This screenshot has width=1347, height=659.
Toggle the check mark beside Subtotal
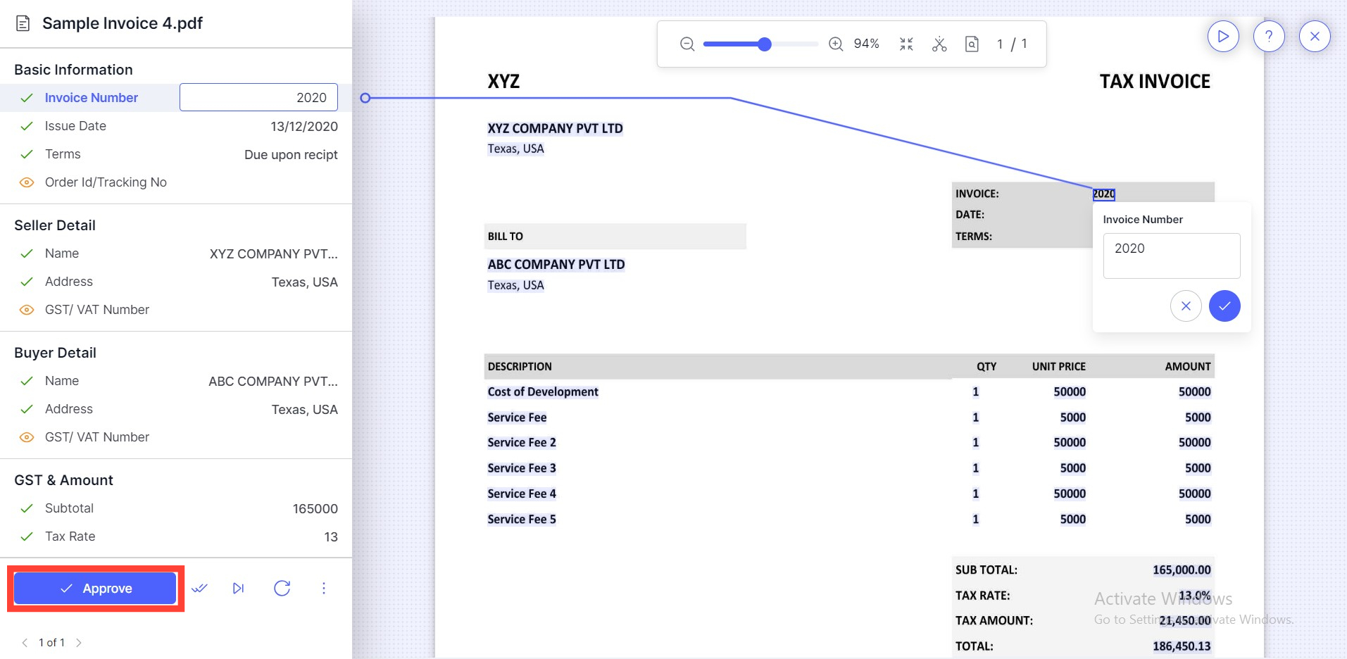tap(27, 508)
